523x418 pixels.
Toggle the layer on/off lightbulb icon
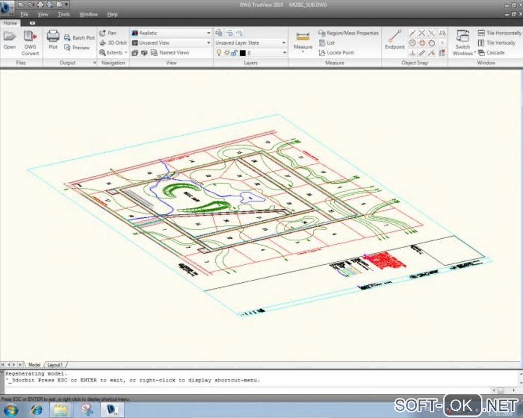218,53
